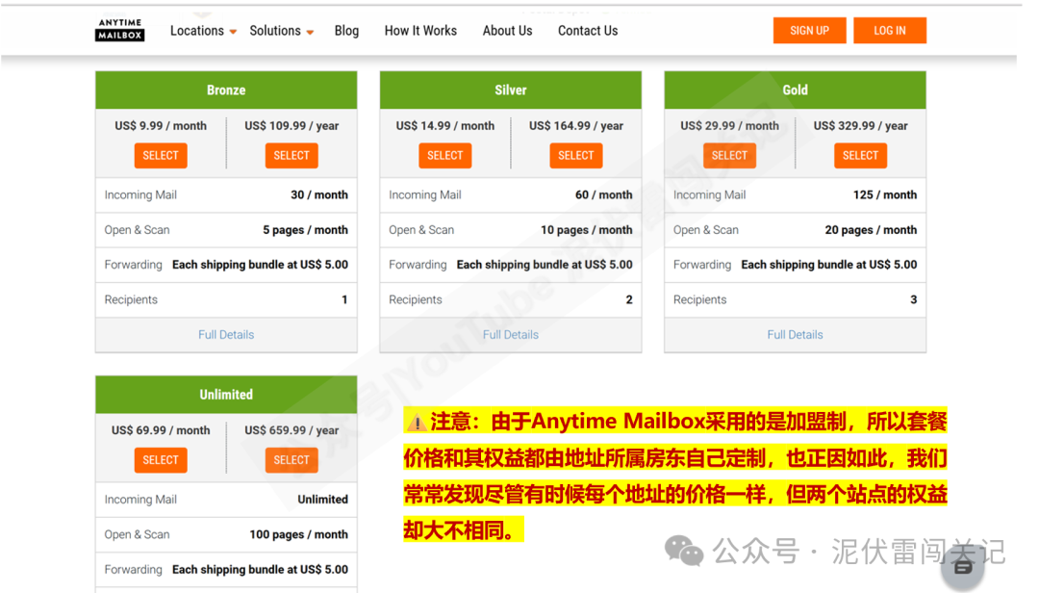Open the Solutions dropdown menu
This screenshot has height=593, width=1039.
coord(281,31)
